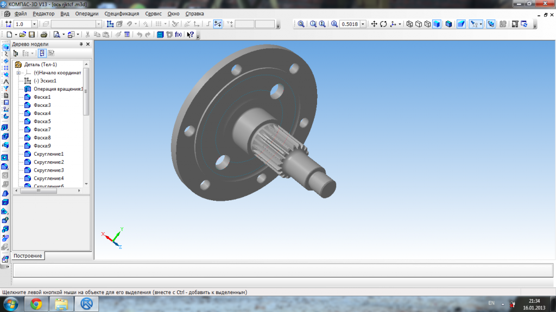Select Операция вращения:1 in model tree
Screen dimensions: 556x312
58,89
